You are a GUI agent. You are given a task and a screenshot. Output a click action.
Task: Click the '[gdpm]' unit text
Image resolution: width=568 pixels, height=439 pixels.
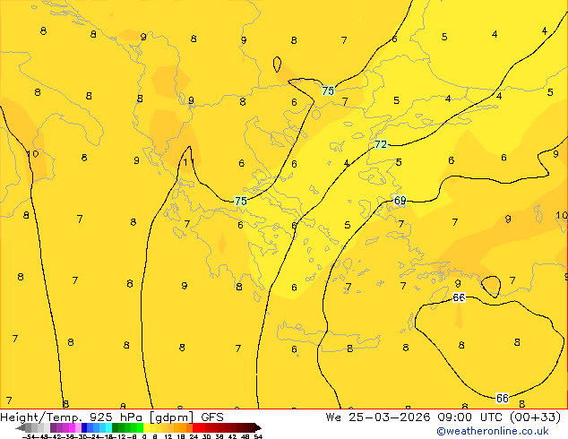pyautogui.click(x=172, y=417)
